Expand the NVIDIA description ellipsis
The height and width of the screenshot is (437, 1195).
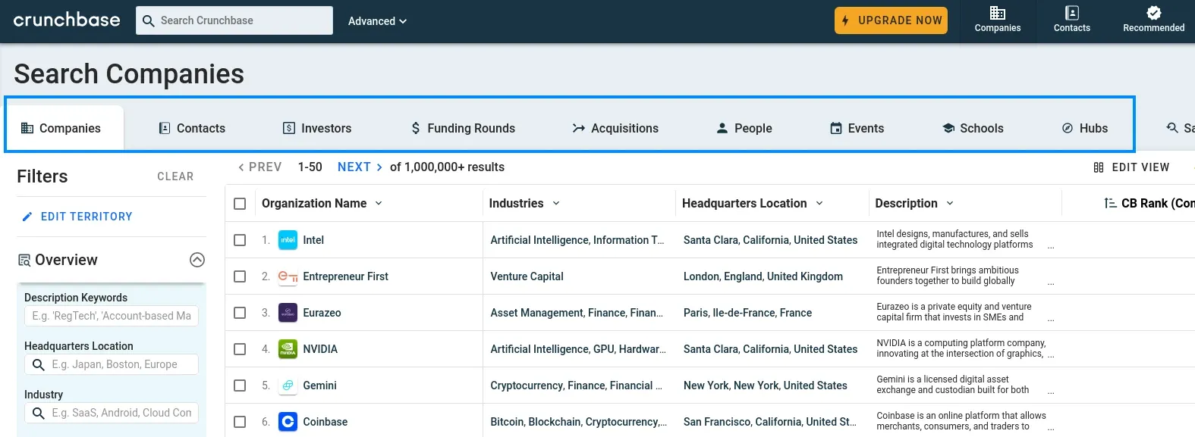1051,356
